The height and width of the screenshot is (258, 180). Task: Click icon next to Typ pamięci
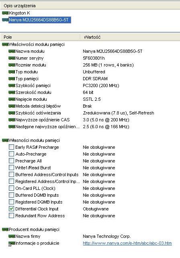click(12, 79)
